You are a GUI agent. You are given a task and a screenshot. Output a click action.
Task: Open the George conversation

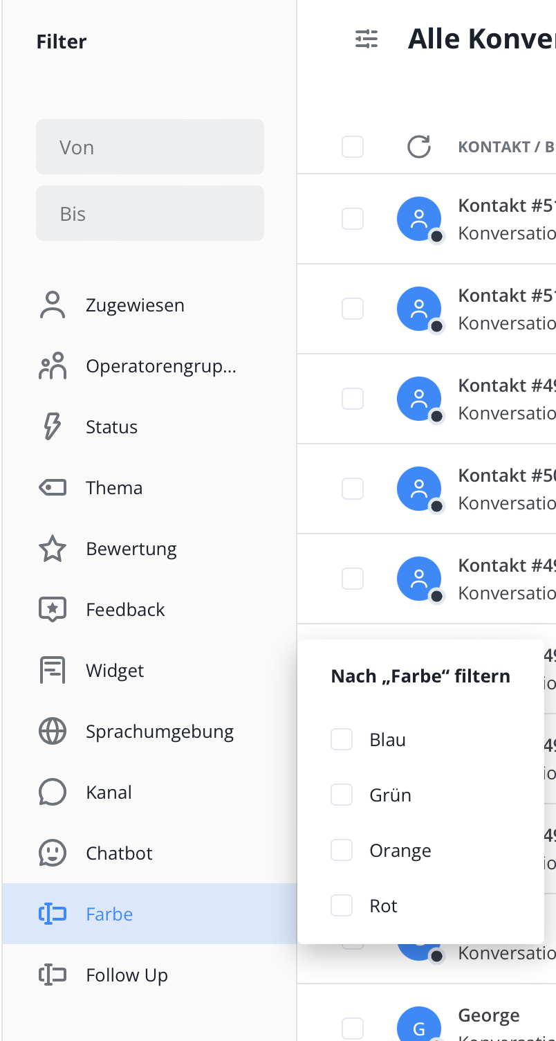pyautogui.click(x=488, y=1016)
